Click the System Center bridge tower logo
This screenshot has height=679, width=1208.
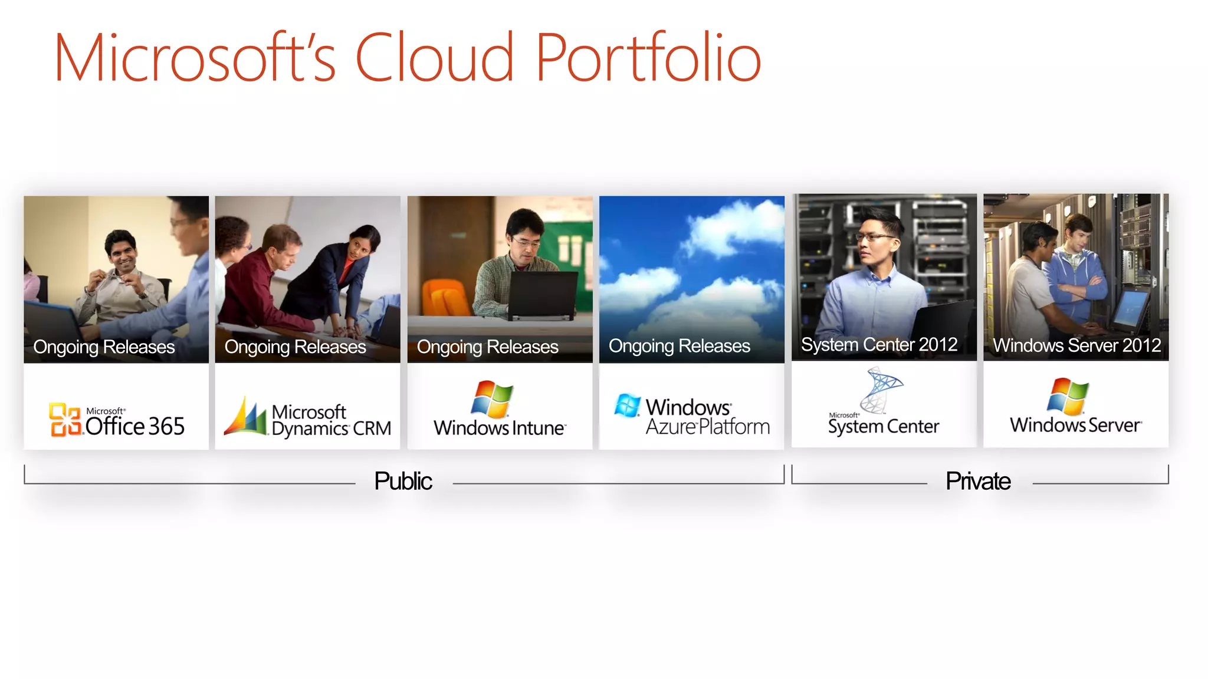pyautogui.click(x=881, y=390)
